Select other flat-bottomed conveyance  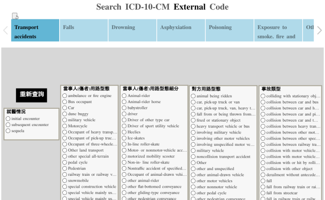[x=124, y=186]
